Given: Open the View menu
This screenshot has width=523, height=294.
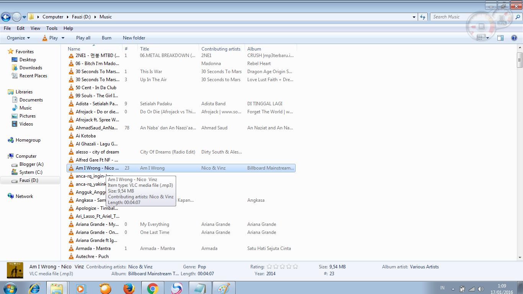Looking at the screenshot, I should pos(35,28).
